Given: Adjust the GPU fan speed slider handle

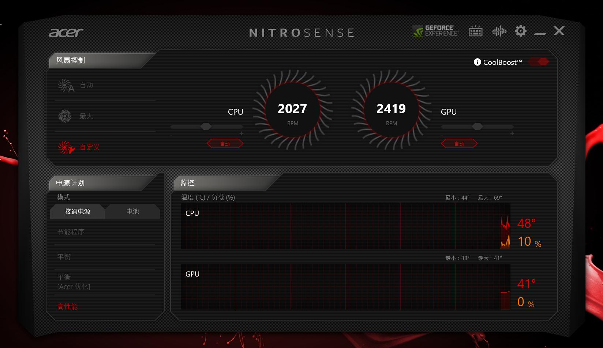Looking at the screenshot, I should point(477,126).
